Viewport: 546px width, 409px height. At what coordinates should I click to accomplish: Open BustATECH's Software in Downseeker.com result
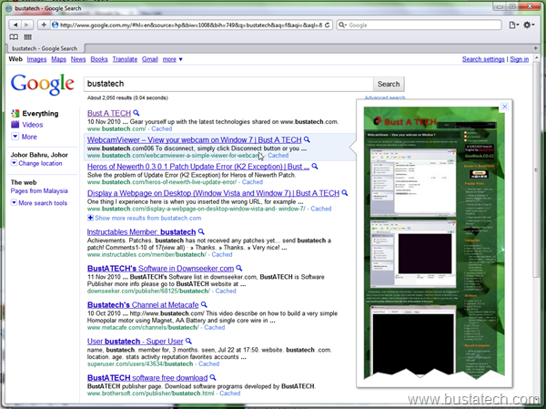coord(160,269)
